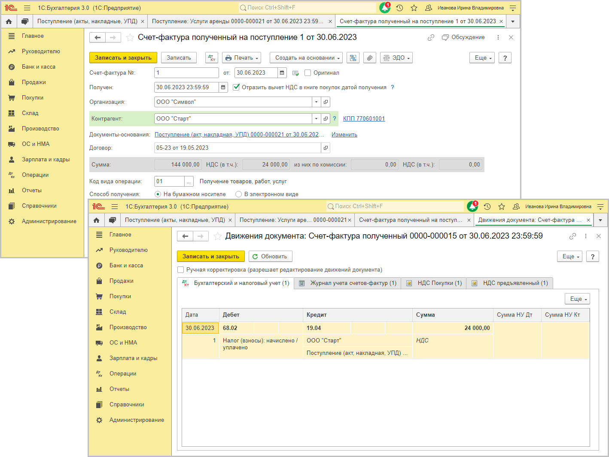This screenshot has width=609, height=457.
Task: Expand Контрагент dropdown arrow
Action: pyautogui.click(x=317, y=119)
